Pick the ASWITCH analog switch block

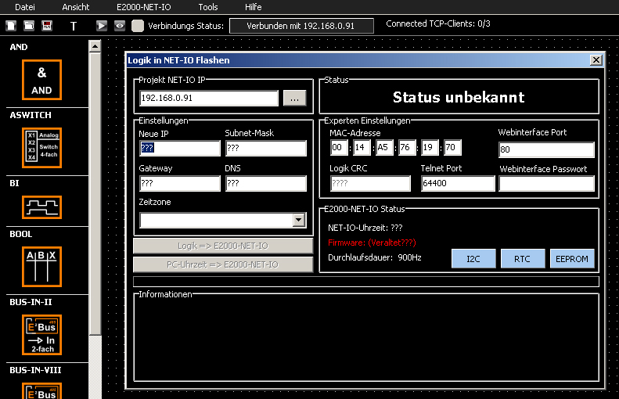(x=41, y=148)
